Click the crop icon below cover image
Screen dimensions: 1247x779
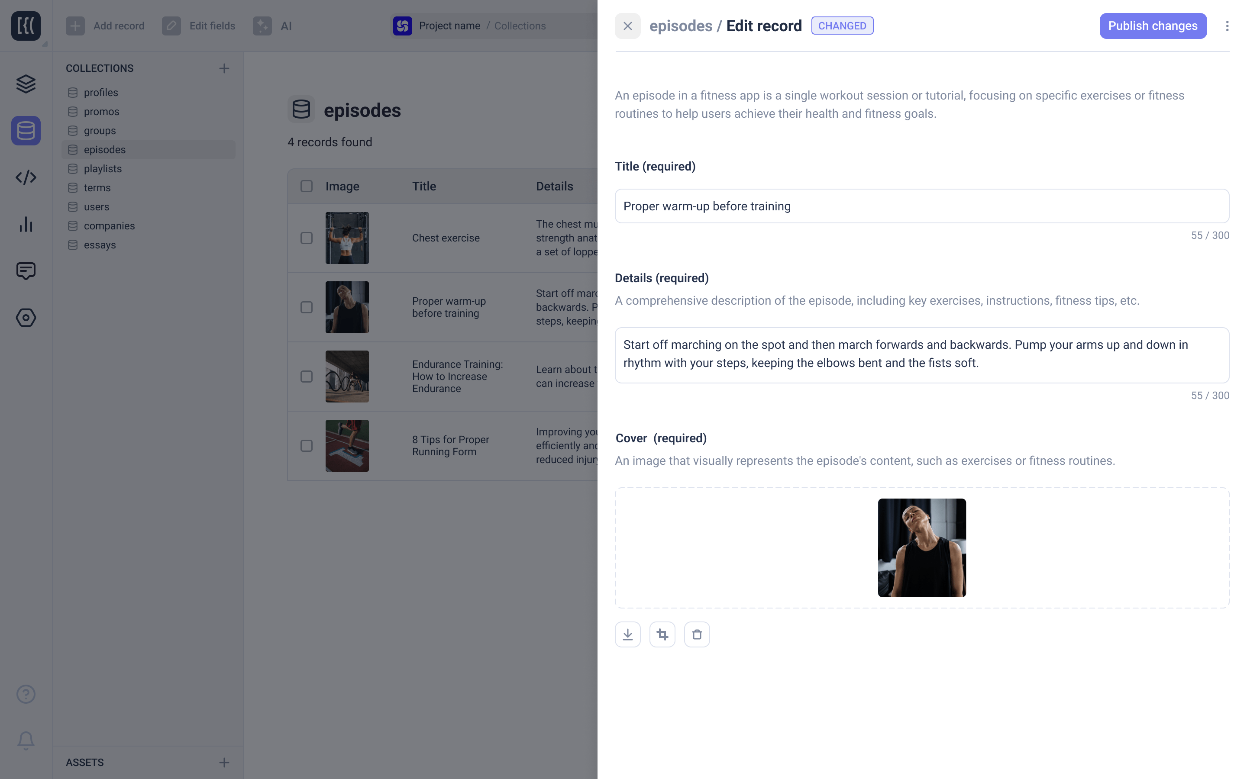click(x=662, y=634)
